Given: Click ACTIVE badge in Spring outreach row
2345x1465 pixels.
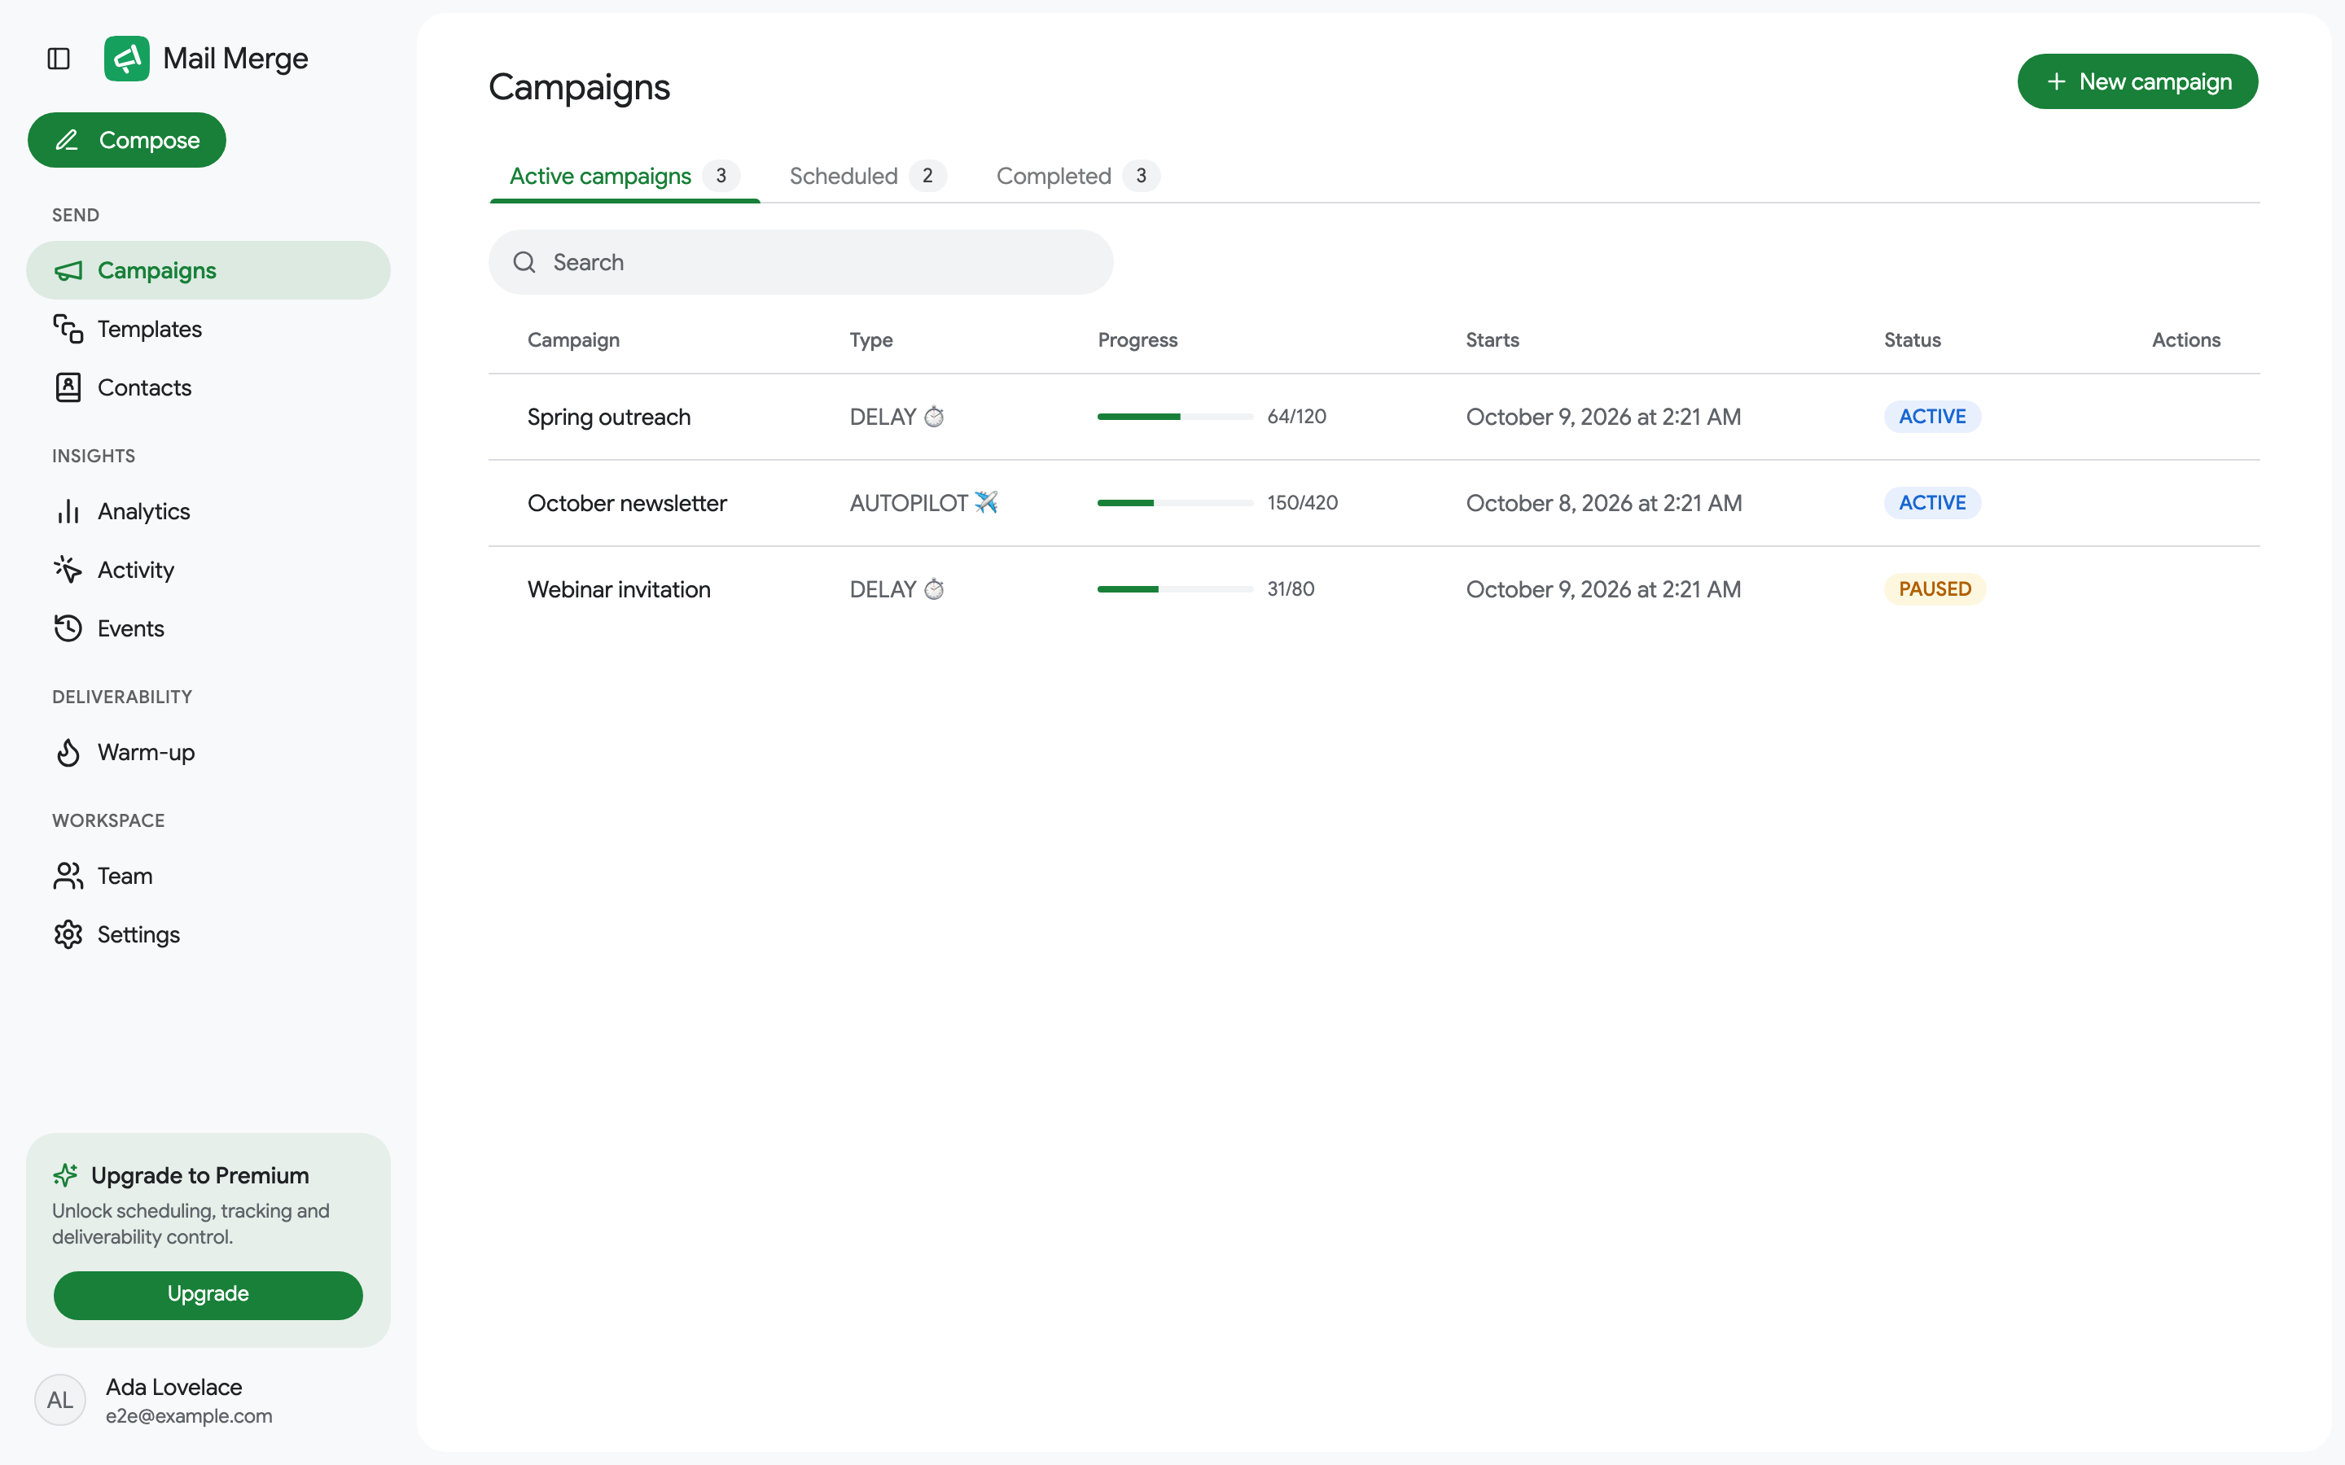Looking at the screenshot, I should click(1932, 417).
